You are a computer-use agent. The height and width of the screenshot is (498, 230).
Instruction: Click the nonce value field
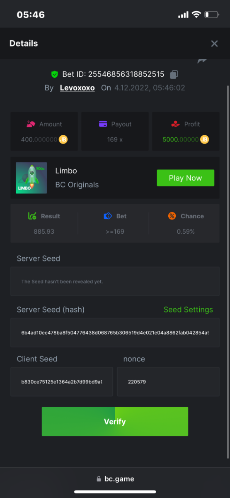tap(168, 381)
